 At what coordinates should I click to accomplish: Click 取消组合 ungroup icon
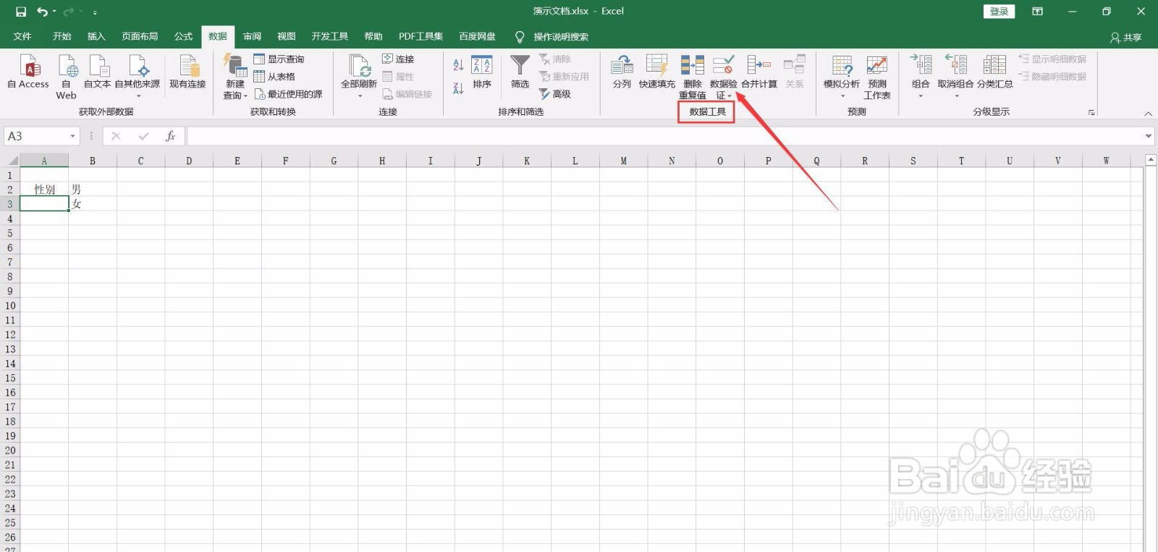(x=956, y=65)
